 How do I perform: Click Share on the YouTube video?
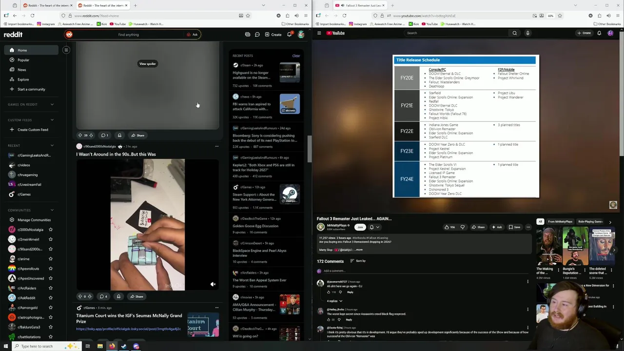[x=478, y=227]
